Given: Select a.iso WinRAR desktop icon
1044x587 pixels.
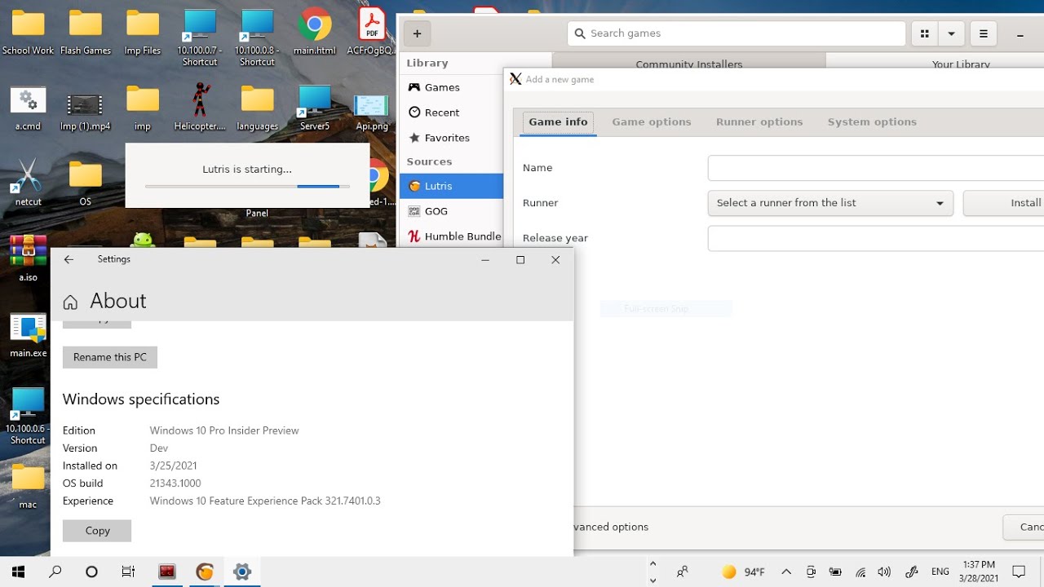Looking at the screenshot, I should click(x=28, y=258).
